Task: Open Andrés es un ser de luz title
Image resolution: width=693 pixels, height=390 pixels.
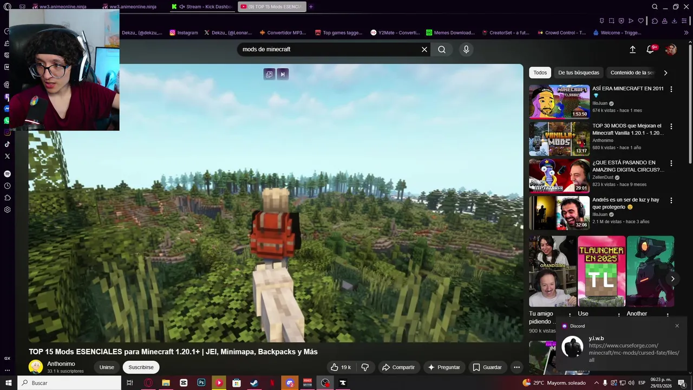Action: [x=626, y=203]
